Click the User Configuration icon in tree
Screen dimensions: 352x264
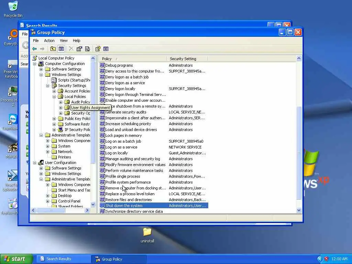[x=41, y=163]
